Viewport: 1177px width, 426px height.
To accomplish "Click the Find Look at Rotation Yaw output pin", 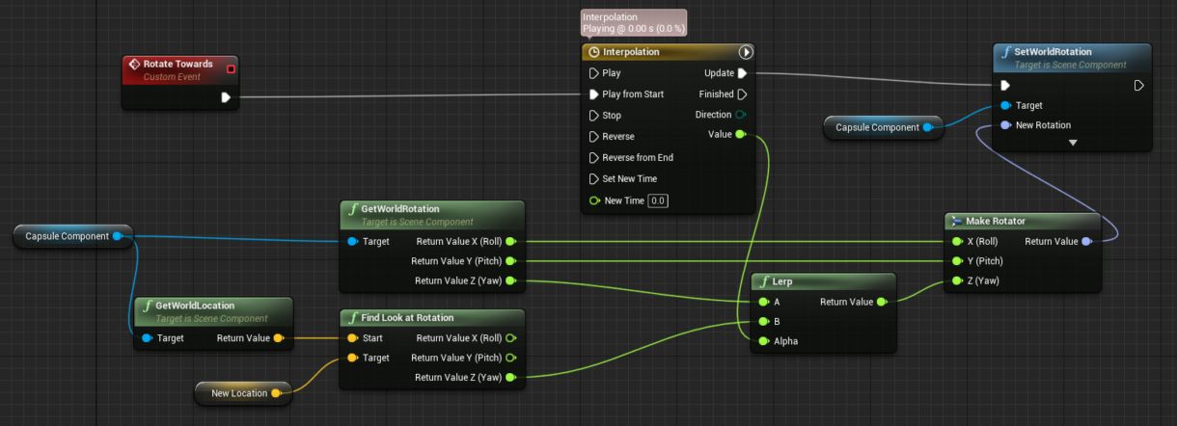I will (510, 378).
